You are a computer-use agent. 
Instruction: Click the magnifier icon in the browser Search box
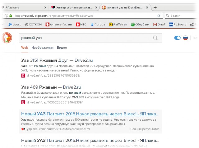[x=168, y=16]
